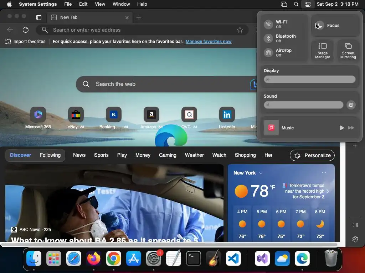Open the Window menu

coord(121,4)
